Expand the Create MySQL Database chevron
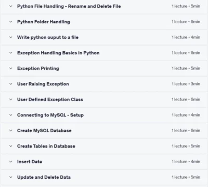 pyautogui.click(x=11, y=131)
